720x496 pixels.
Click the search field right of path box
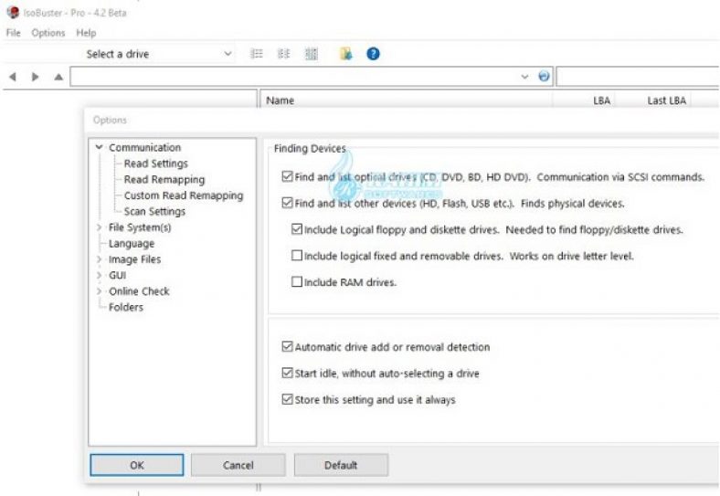coord(638,77)
